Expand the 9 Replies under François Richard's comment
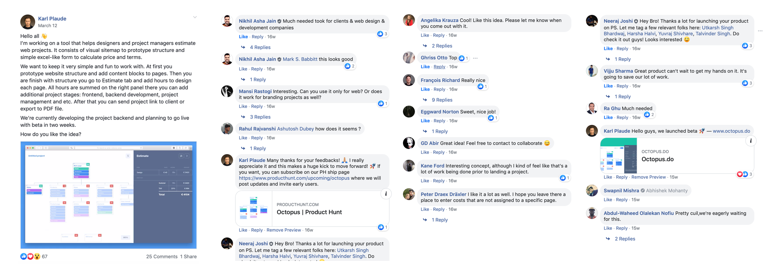The height and width of the screenshot is (275, 775). tap(442, 100)
